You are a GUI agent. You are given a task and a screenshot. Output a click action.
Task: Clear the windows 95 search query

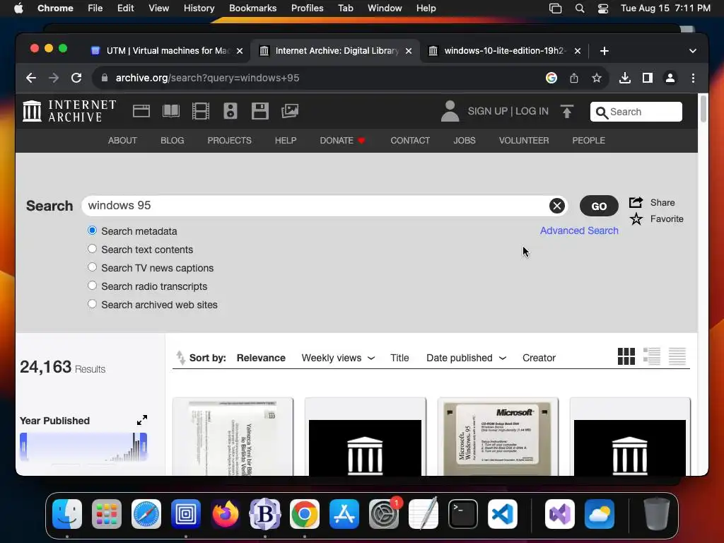pos(557,206)
